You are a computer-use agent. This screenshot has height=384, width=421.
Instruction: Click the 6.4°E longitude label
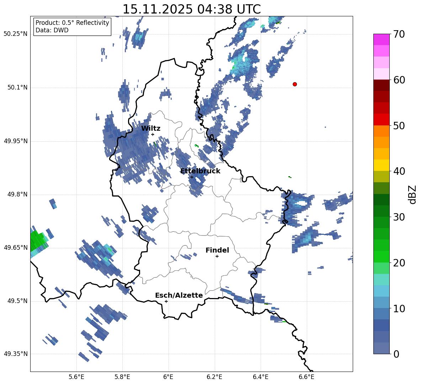(x=260, y=377)
